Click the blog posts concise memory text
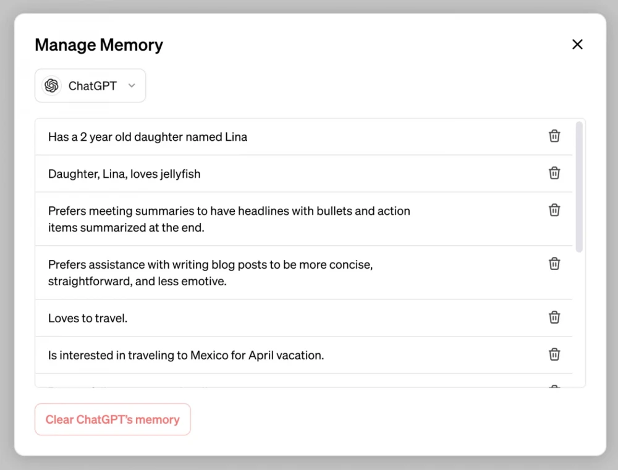This screenshot has height=470, width=618. coord(210,273)
